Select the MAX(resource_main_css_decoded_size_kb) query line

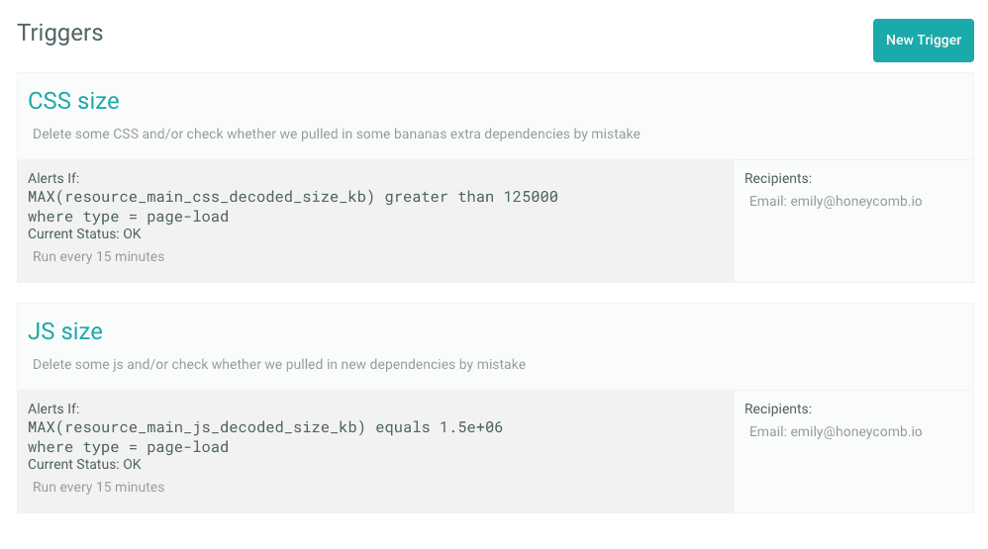tap(292, 197)
